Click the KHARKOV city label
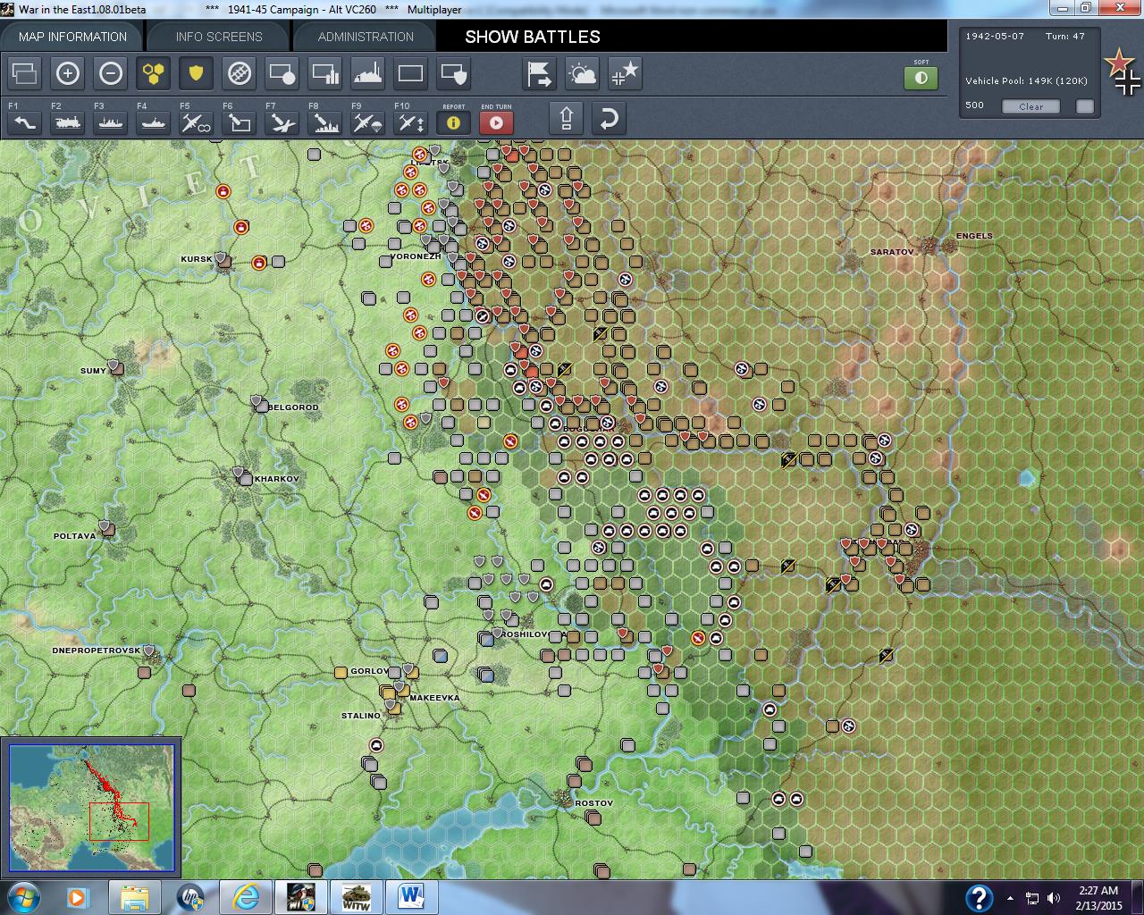Viewport: 1144px width, 915px height. tap(276, 479)
